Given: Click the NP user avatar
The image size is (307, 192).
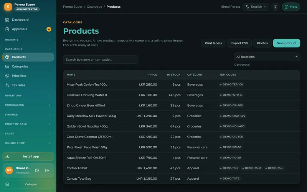Looking at the screenshot, I should tap(9, 170).
